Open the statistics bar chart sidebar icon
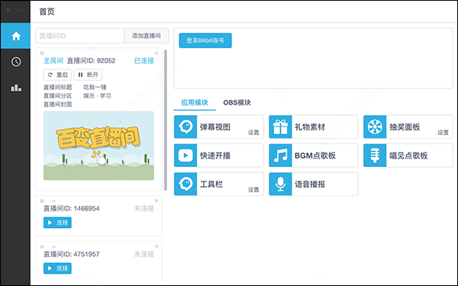The image size is (458, 286). pos(16,88)
